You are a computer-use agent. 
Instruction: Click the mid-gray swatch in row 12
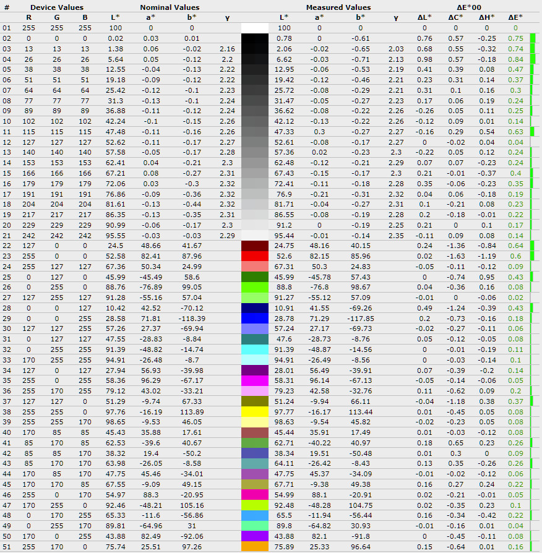tap(255, 142)
